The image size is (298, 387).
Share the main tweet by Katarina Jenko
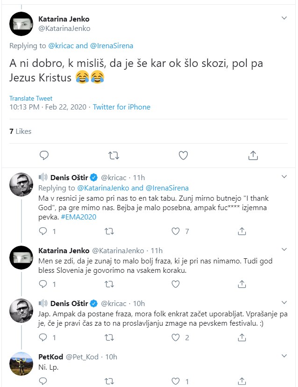tap(253, 155)
